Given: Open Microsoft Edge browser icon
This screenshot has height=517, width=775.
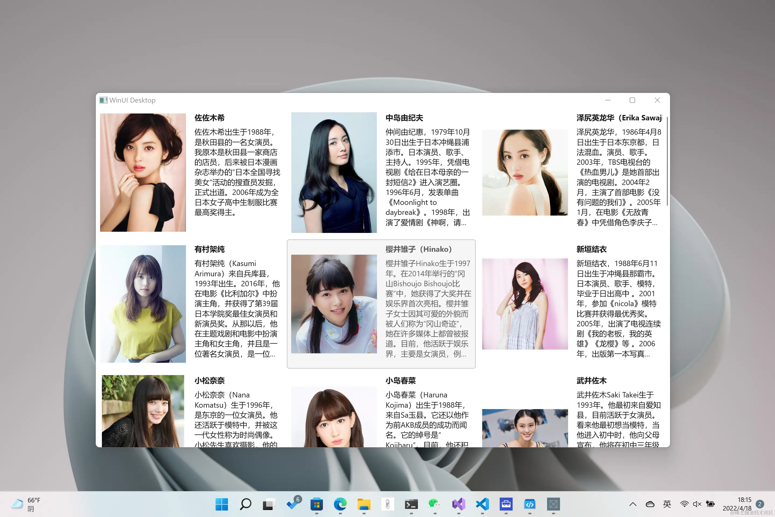Looking at the screenshot, I should [340, 504].
